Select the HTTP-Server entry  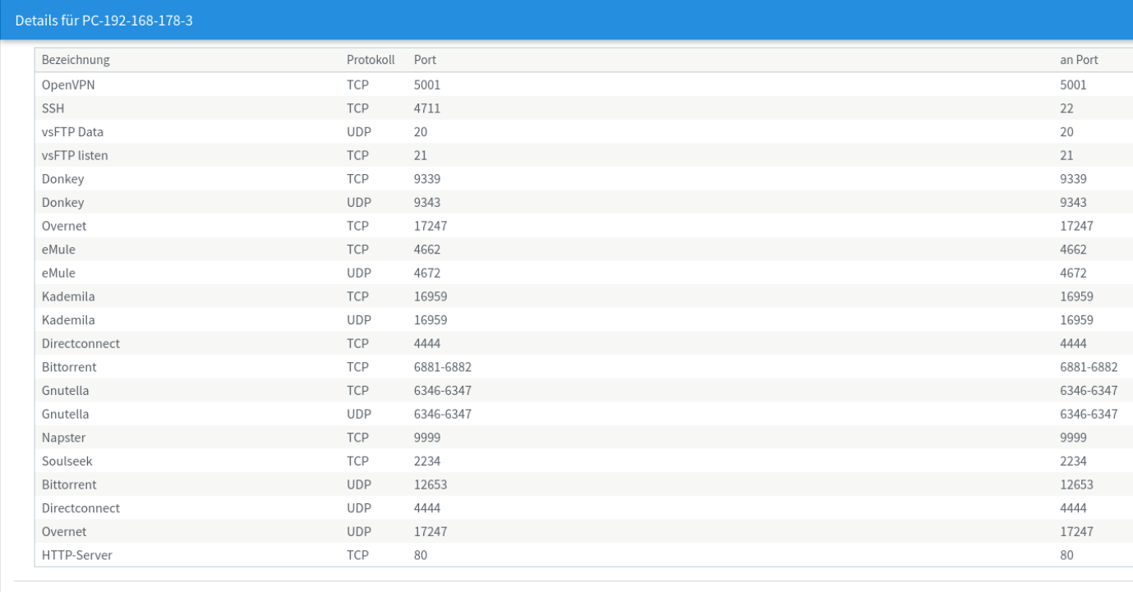[77, 556]
